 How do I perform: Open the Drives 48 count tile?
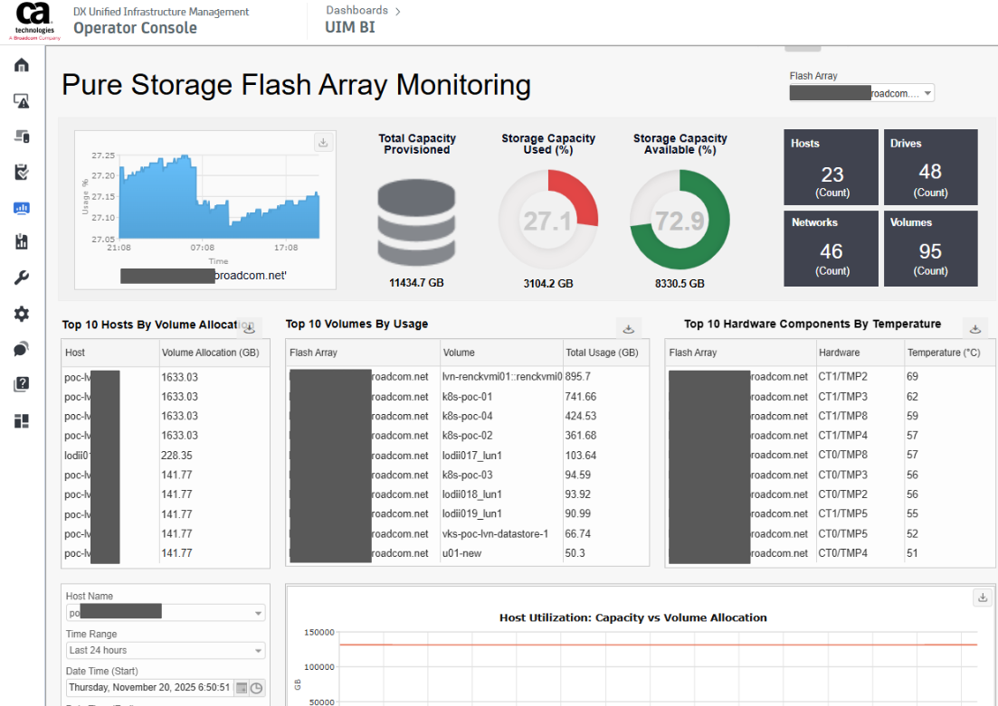[930, 167]
